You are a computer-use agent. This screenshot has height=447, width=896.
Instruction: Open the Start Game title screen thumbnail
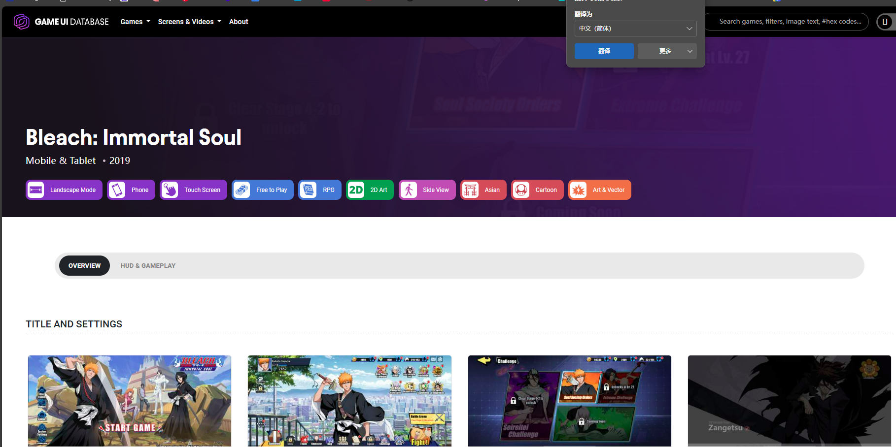coord(130,401)
